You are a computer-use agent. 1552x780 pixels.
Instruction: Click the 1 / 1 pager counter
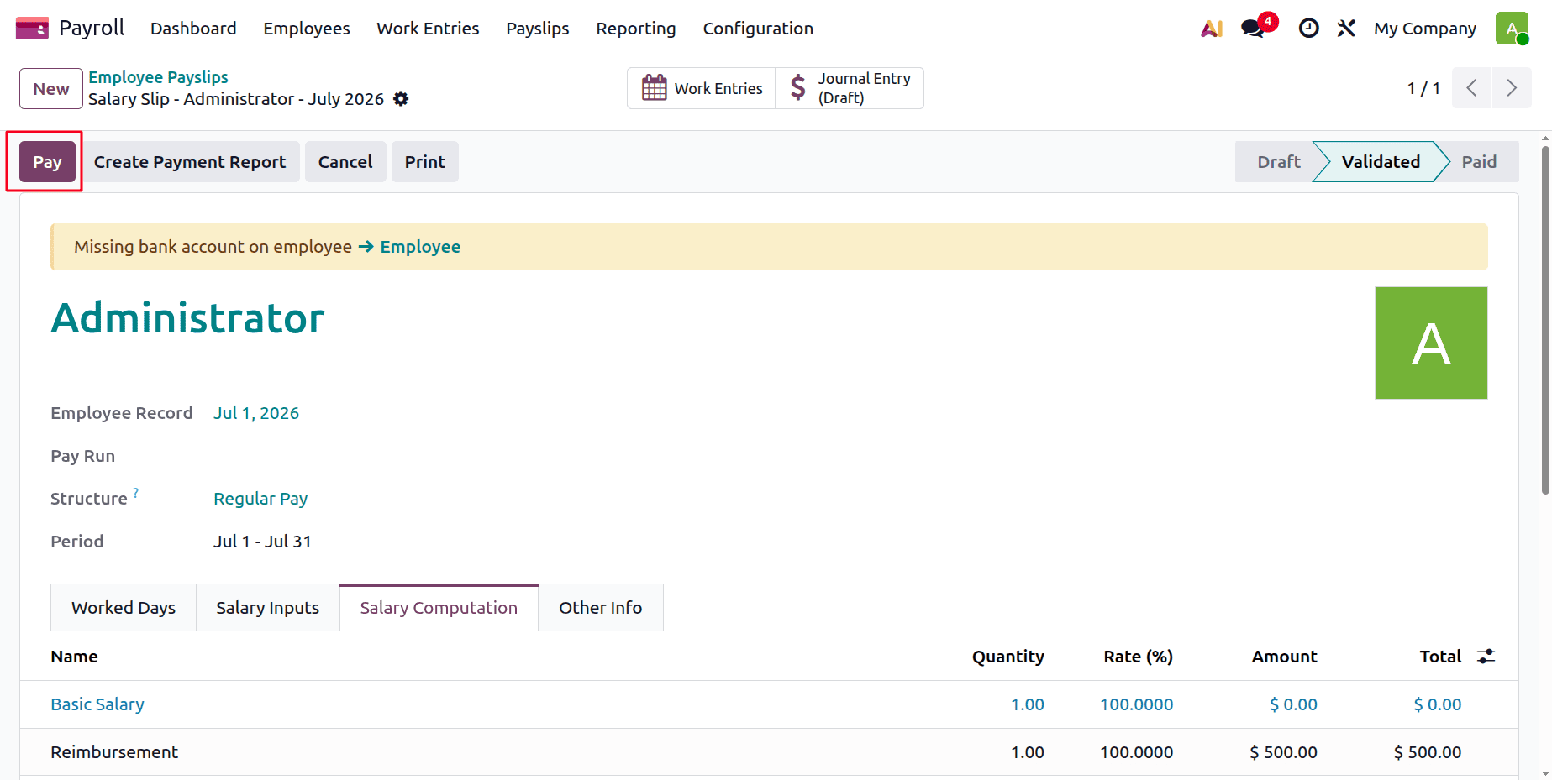pos(1423,88)
